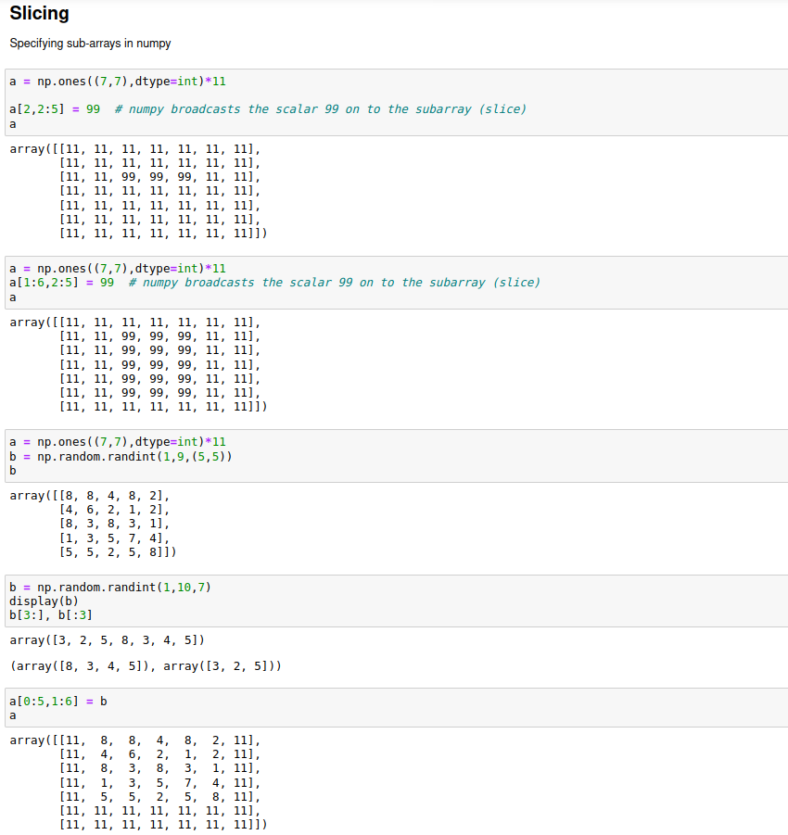The height and width of the screenshot is (835, 788).
Task: Click the row [1, 3, 5, 7, 4] in the 5x5 output
Action: (114, 538)
